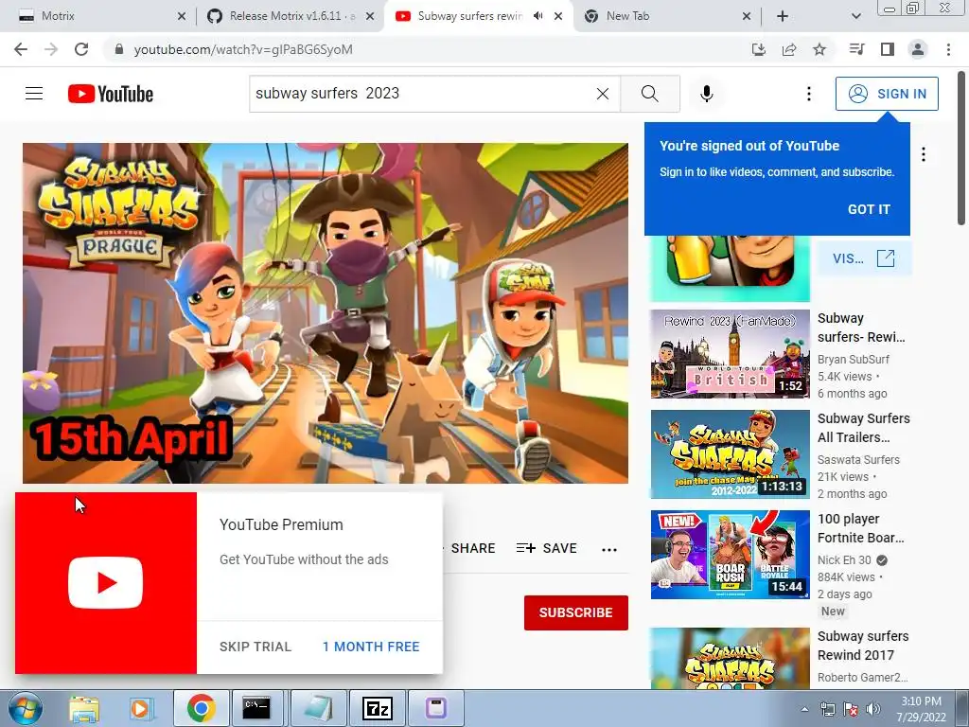
Task: Click the main Subway Surfers Prague video
Action: point(326,312)
